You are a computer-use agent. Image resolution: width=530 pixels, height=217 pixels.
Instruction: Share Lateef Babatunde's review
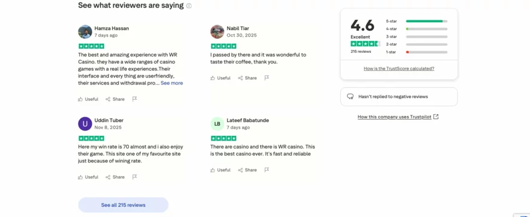click(x=248, y=170)
